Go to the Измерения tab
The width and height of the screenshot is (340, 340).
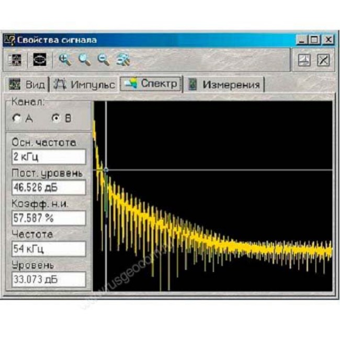tap(224, 85)
